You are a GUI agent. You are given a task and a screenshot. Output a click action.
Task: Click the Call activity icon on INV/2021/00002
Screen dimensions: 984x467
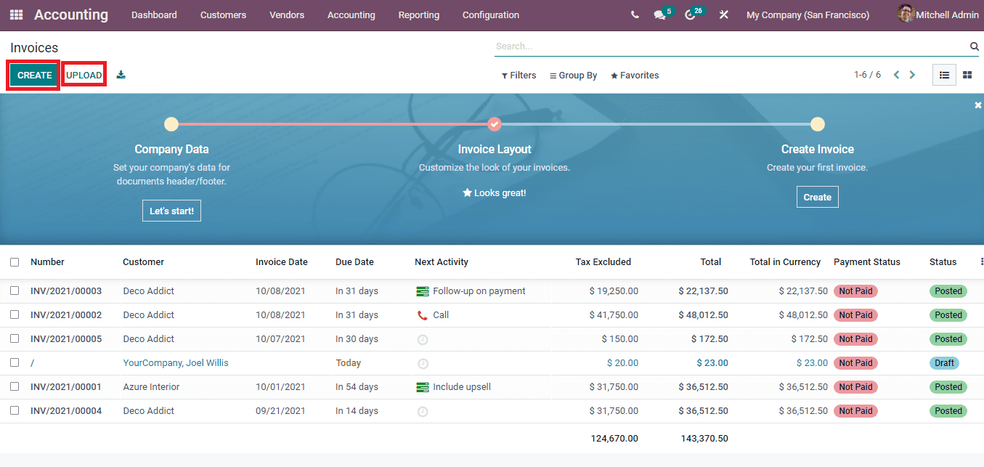pyautogui.click(x=423, y=314)
